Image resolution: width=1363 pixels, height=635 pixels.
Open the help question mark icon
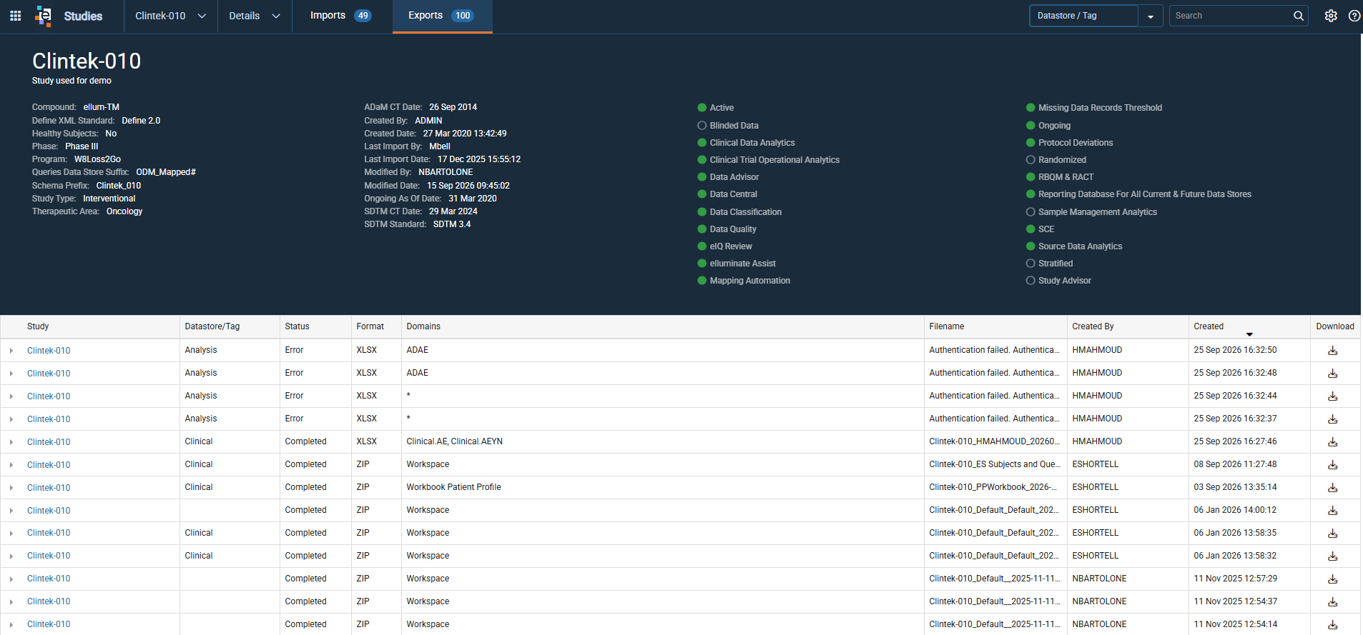click(1354, 16)
